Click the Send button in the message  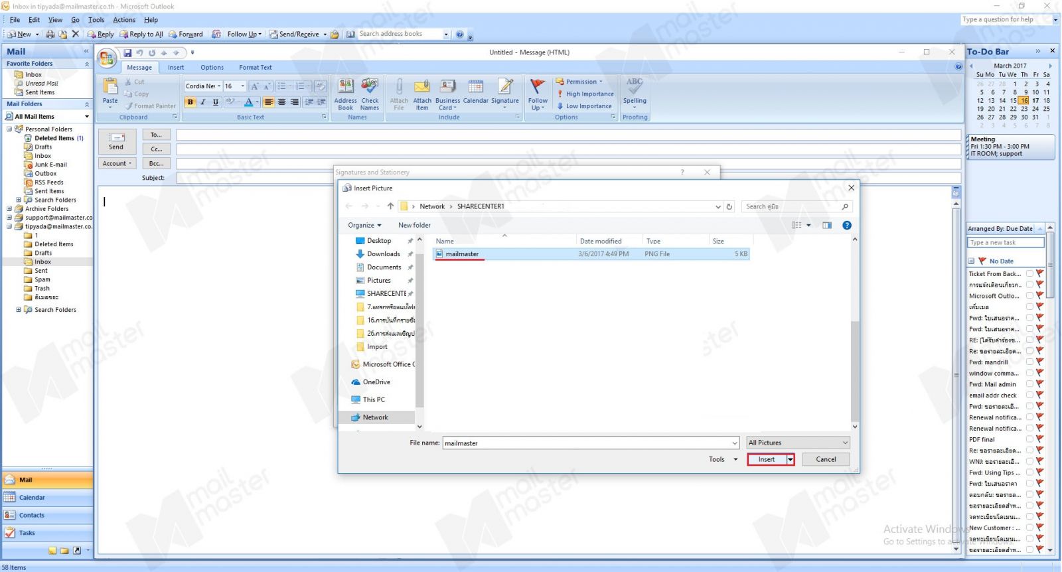(116, 141)
